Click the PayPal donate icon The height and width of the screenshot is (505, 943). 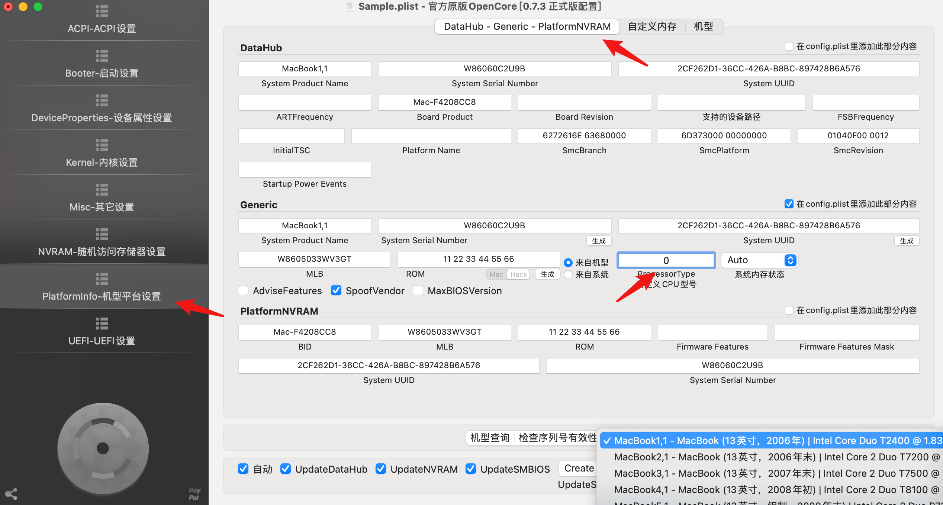(x=194, y=494)
